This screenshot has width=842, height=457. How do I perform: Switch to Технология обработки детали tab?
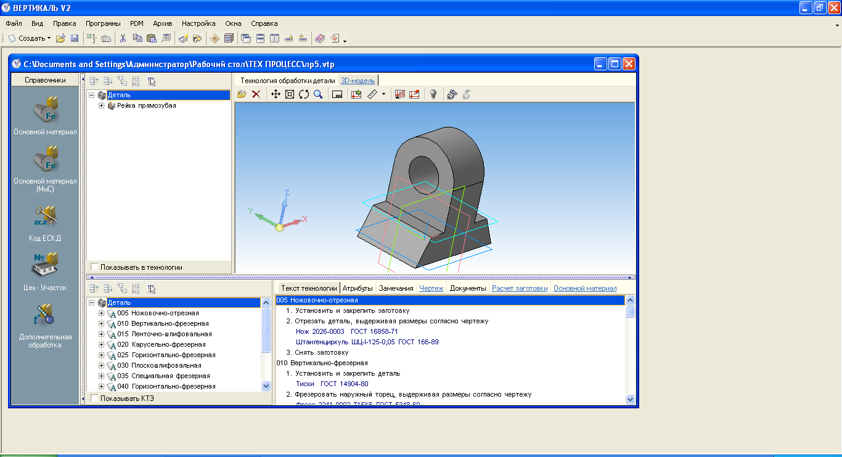(288, 81)
